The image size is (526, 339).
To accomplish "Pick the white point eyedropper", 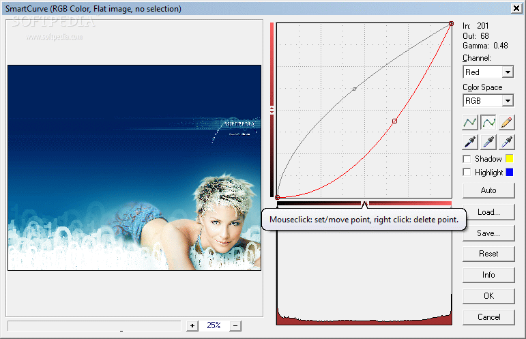I will click(x=506, y=142).
